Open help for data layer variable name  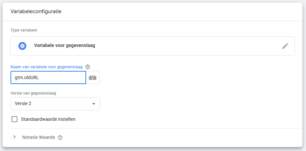coord(87,67)
